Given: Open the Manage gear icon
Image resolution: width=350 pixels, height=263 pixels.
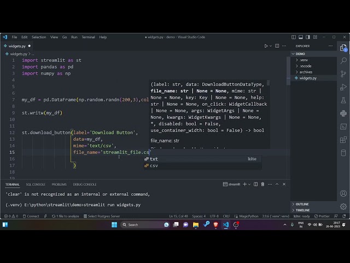Looking at the screenshot, I should (x=343, y=207).
